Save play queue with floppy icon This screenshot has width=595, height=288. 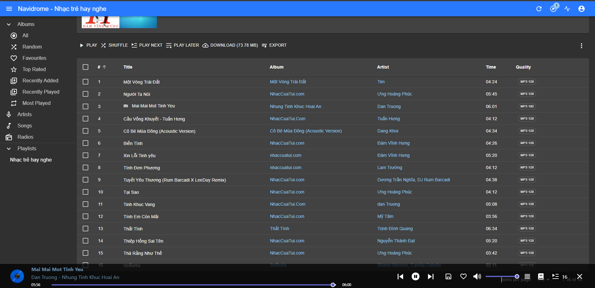448,276
